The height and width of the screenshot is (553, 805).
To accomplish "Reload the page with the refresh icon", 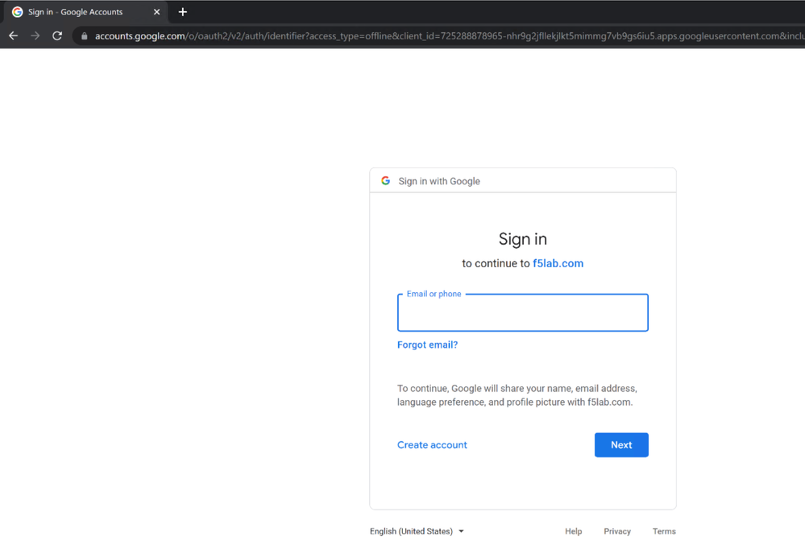I will tap(57, 36).
